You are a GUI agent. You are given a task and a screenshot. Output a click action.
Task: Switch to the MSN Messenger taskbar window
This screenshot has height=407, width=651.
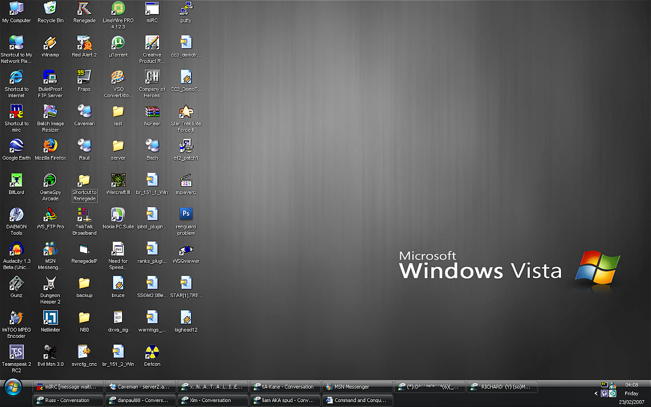pyautogui.click(x=357, y=387)
